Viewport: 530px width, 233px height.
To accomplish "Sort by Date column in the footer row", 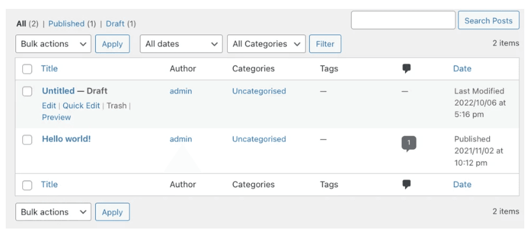I will click(x=462, y=185).
